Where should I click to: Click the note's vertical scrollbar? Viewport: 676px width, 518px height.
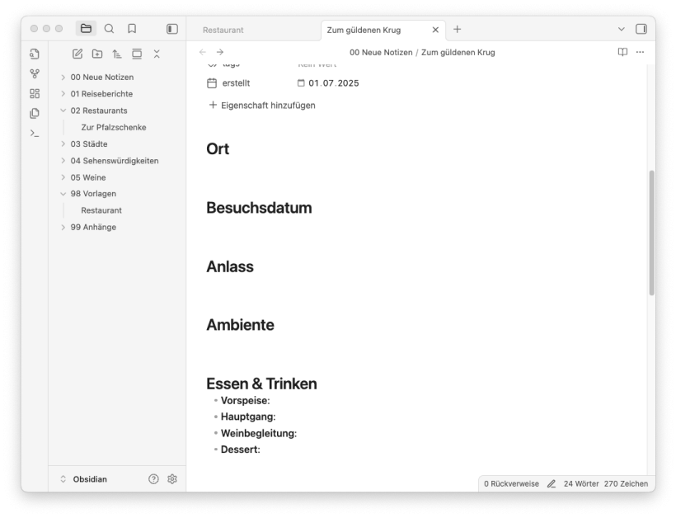pos(651,233)
